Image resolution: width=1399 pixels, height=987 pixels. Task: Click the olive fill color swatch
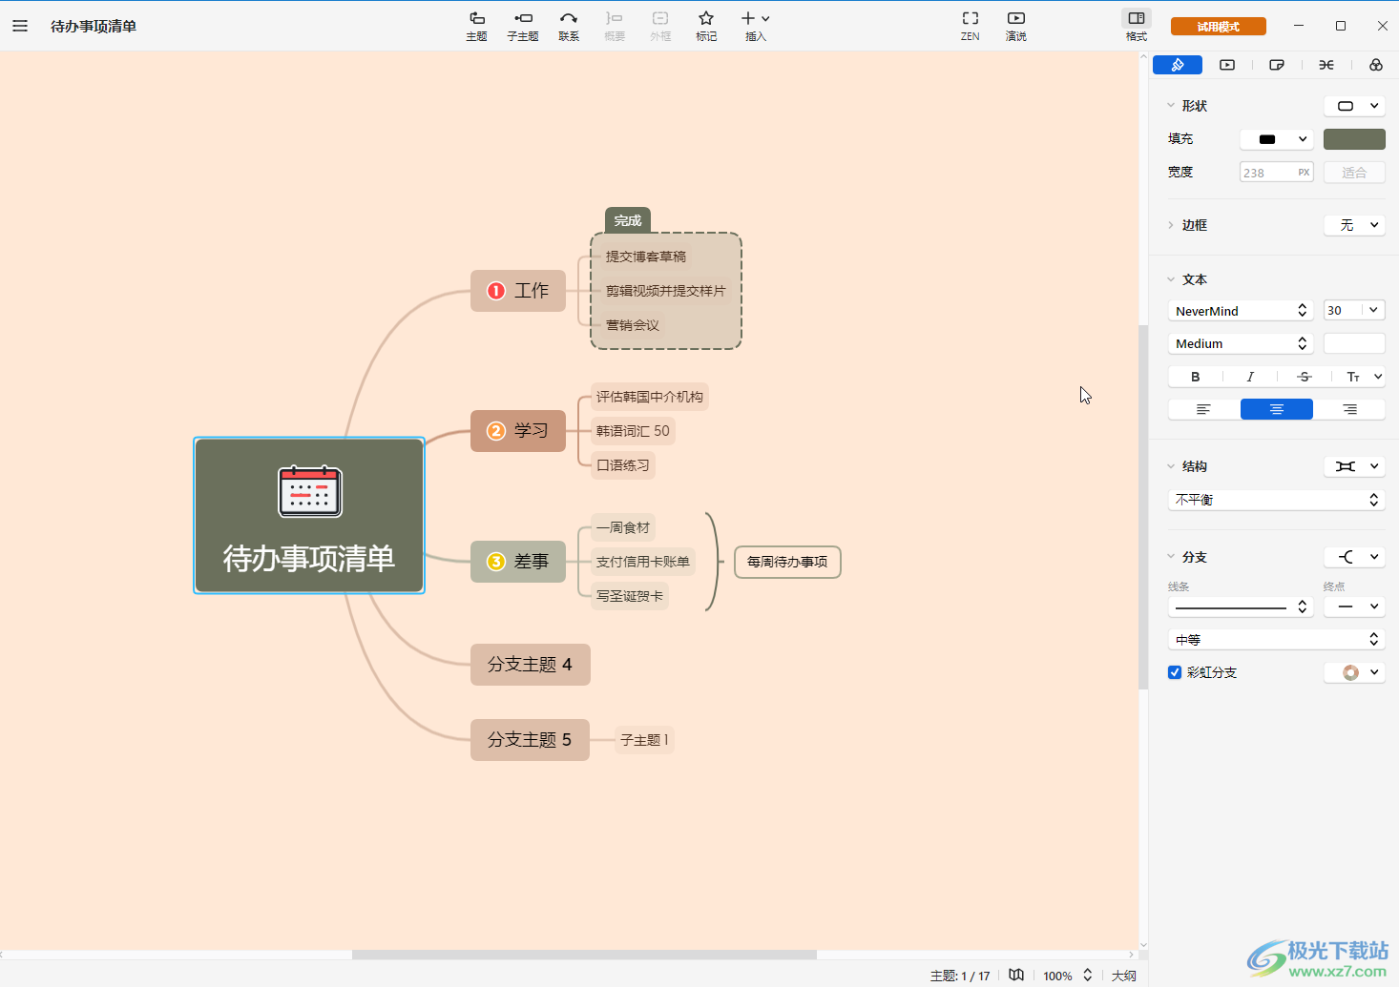click(x=1354, y=139)
